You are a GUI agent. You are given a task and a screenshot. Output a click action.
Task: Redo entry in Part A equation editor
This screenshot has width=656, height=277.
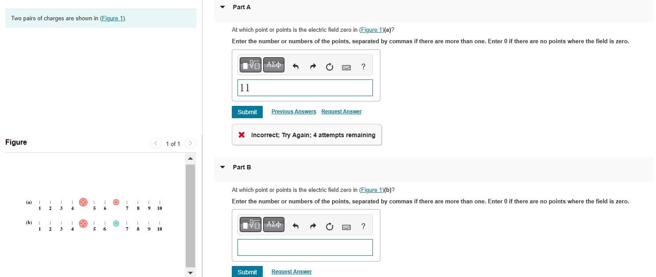[313, 66]
